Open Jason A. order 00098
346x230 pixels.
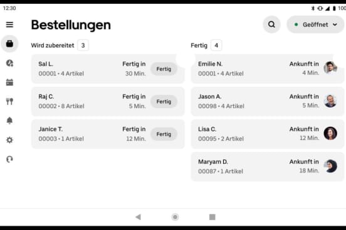pyautogui.click(x=267, y=101)
